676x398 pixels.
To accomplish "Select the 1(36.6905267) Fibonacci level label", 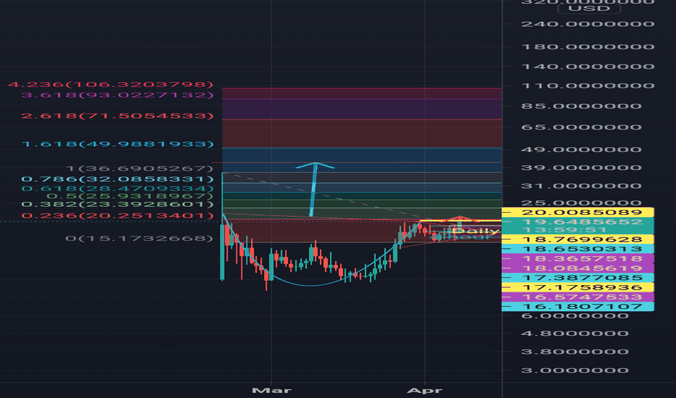I will (x=140, y=168).
